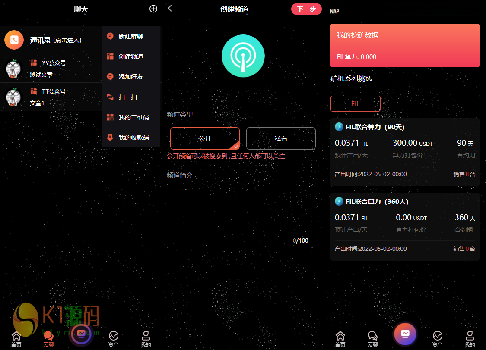Open FIL联合算力 (90天) product
Screen dimensions: 486x350
(x=405, y=152)
